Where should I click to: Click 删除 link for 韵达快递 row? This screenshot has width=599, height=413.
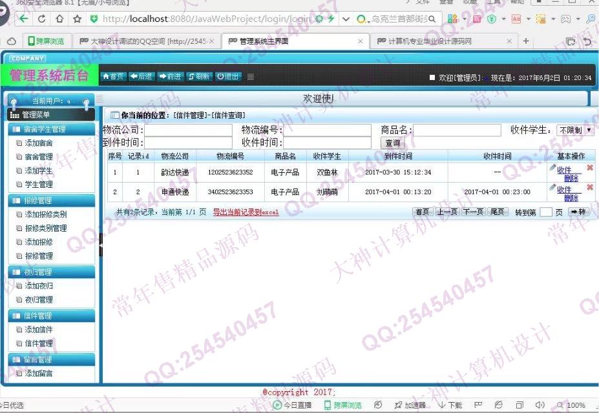tap(571, 178)
